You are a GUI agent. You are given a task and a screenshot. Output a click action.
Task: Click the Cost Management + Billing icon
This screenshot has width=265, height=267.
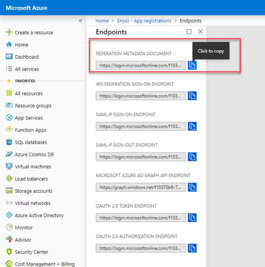point(9,264)
